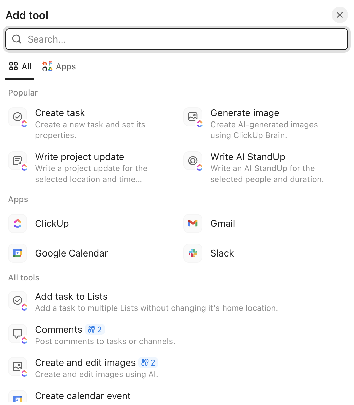Click the Gmail app icon
The image size is (354, 405).
click(x=193, y=223)
